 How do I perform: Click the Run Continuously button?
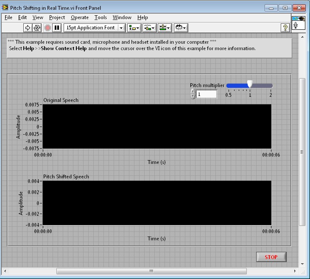(x=37, y=28)
